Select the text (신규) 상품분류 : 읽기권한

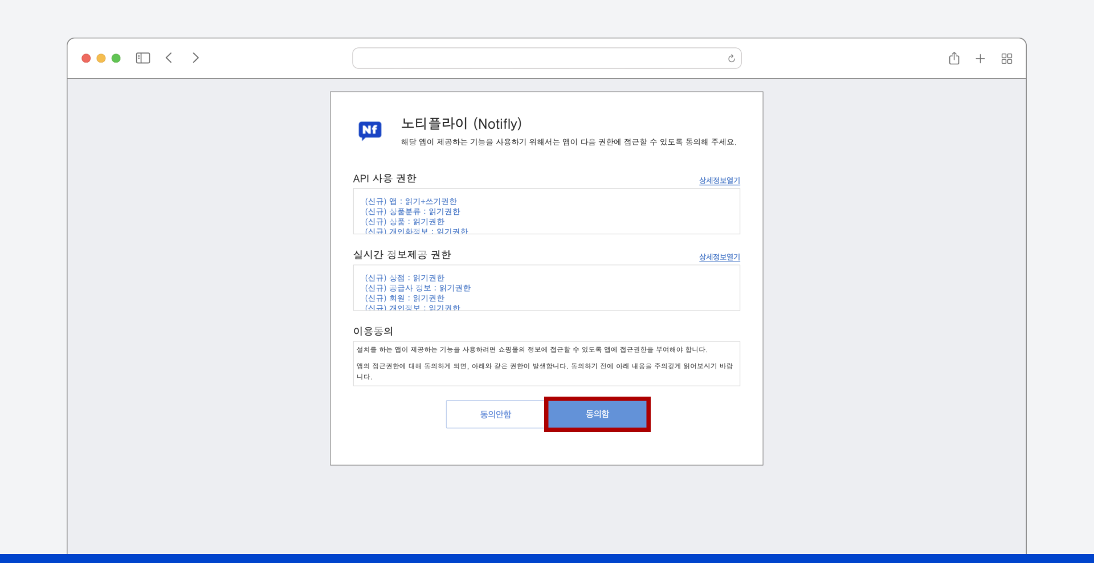413,212
